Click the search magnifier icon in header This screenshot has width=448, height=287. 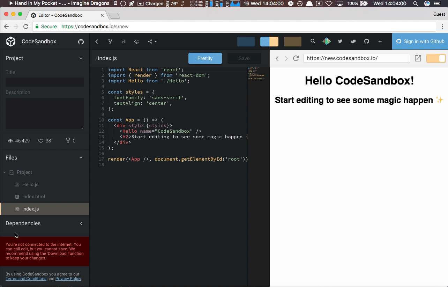click(313, 41)
